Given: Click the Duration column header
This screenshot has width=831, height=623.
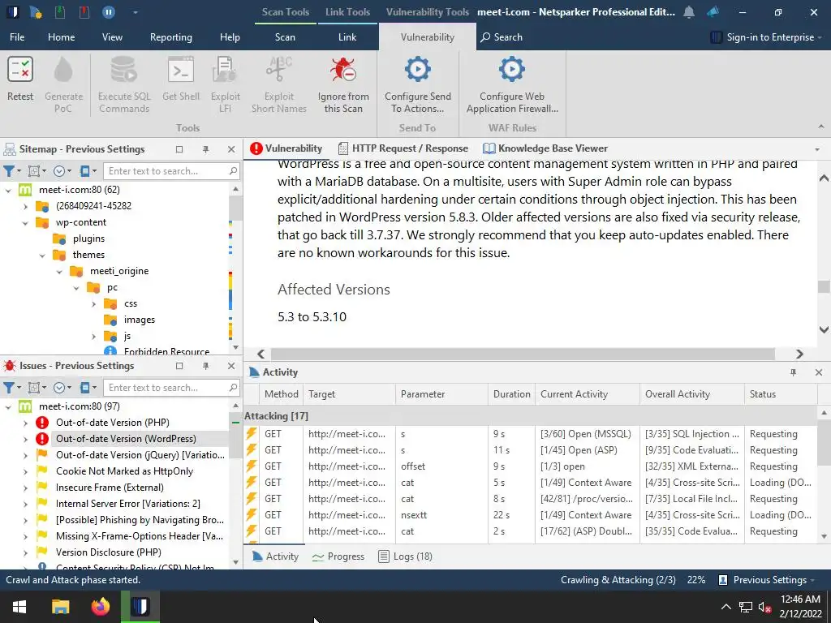Looking at the screenshot, I should [511, 394].
